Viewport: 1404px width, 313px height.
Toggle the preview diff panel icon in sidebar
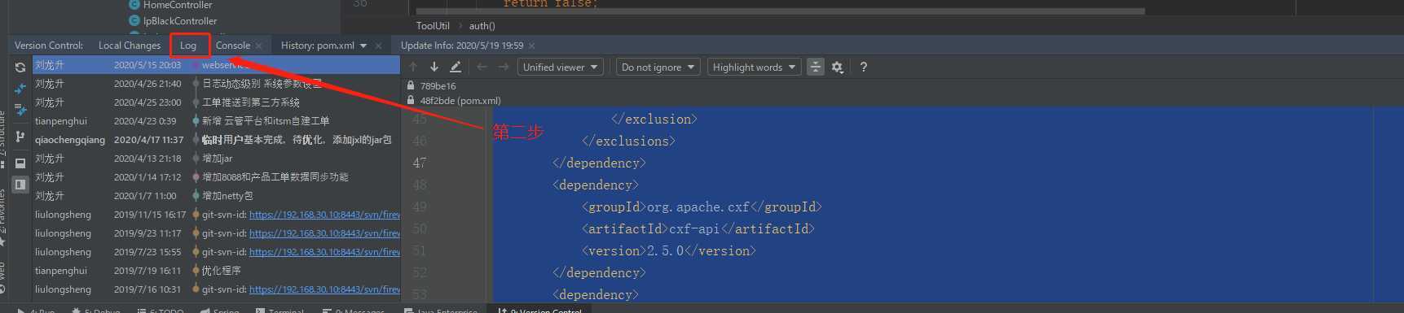20,185
